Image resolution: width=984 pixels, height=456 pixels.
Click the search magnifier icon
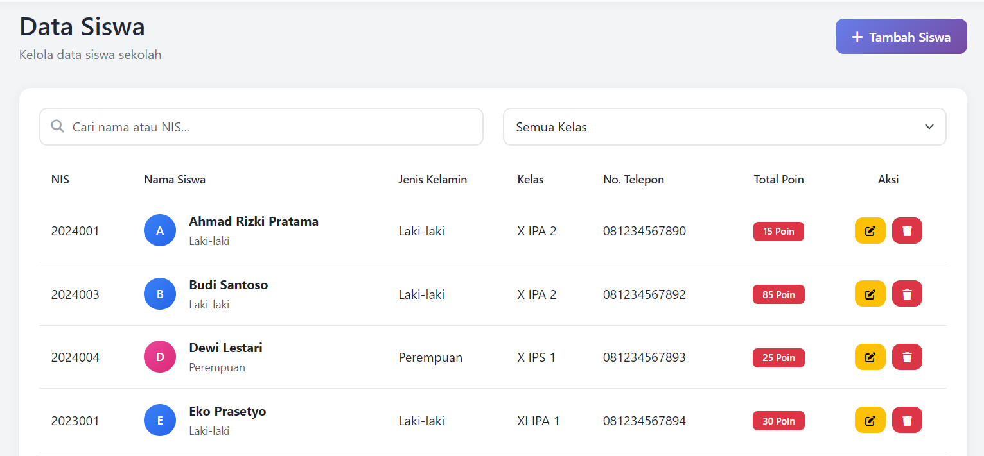(x=57, y=126)
